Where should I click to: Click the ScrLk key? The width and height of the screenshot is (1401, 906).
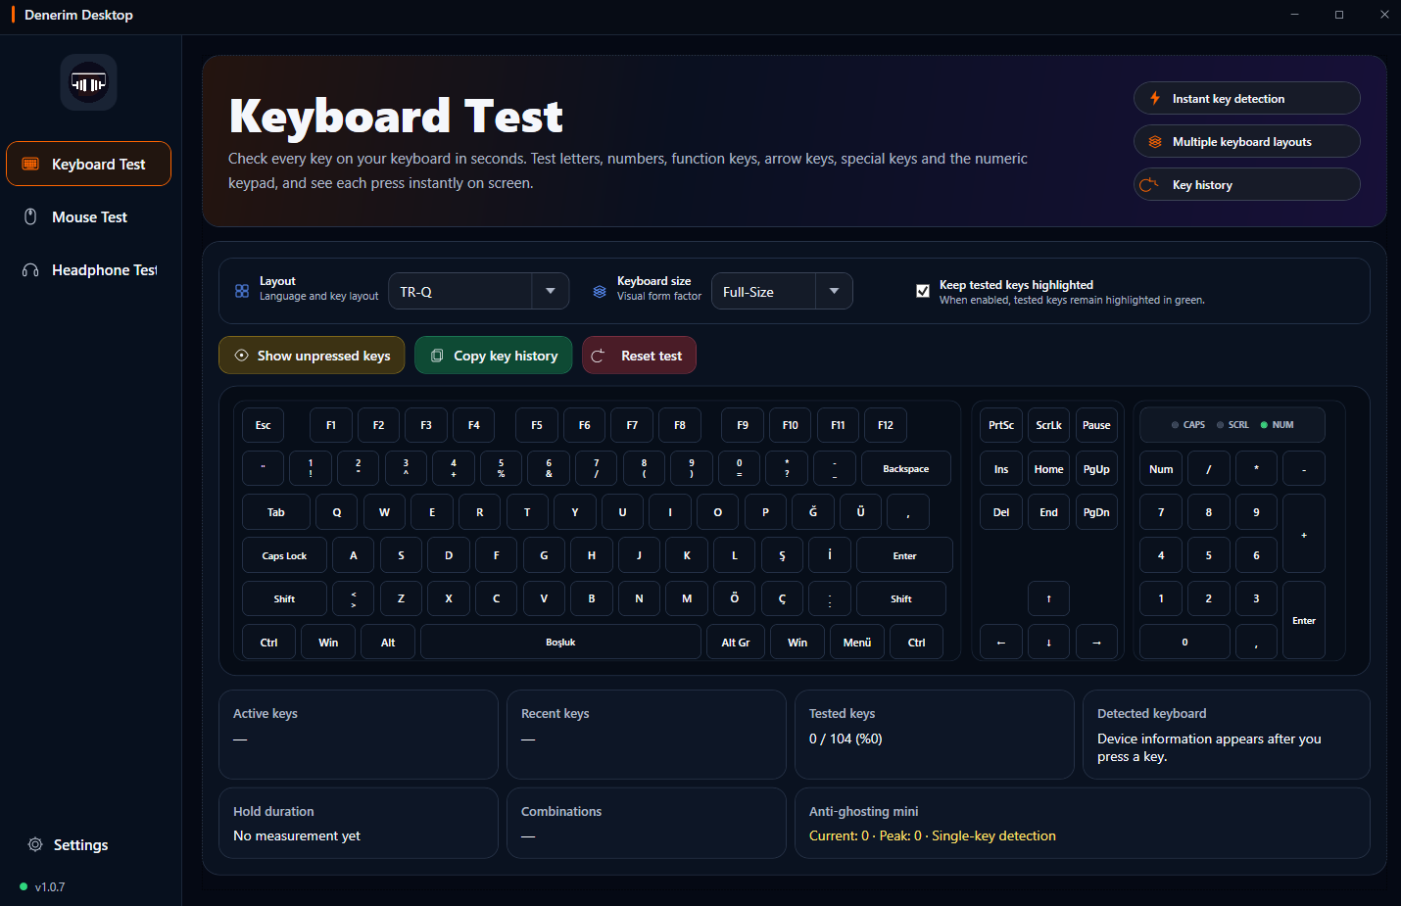point(1048,425)
